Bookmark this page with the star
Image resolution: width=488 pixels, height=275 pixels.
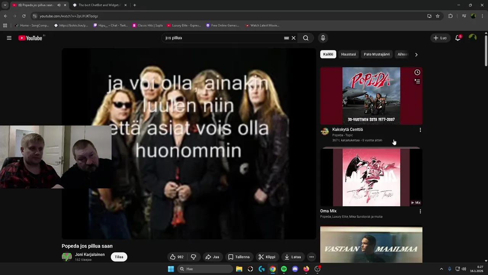pos(438,16)
